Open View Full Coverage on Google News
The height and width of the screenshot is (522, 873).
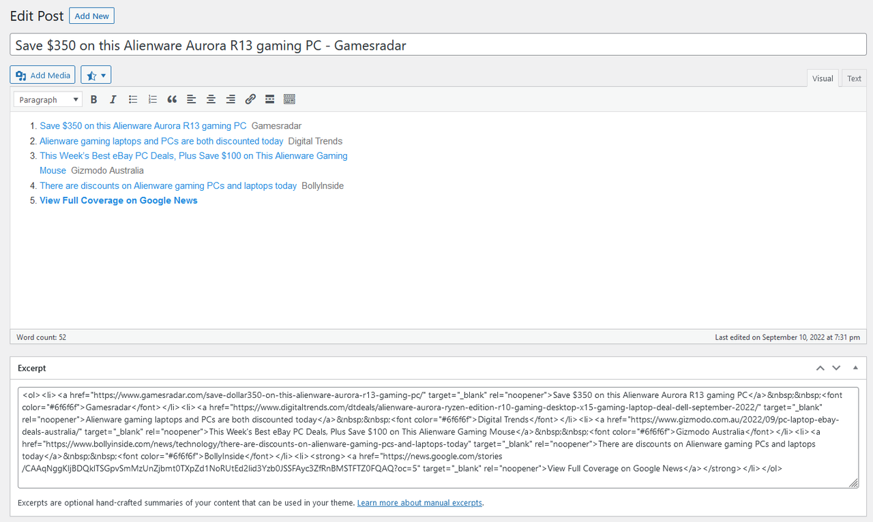click(119, 200)
